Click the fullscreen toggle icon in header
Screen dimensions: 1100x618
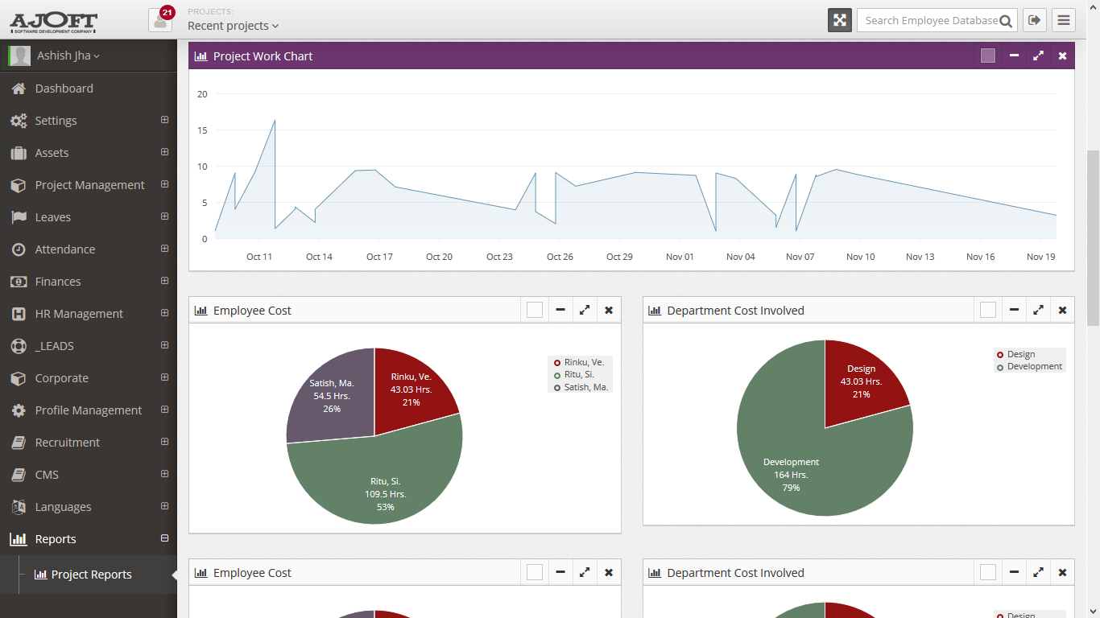tap(840, 20)
